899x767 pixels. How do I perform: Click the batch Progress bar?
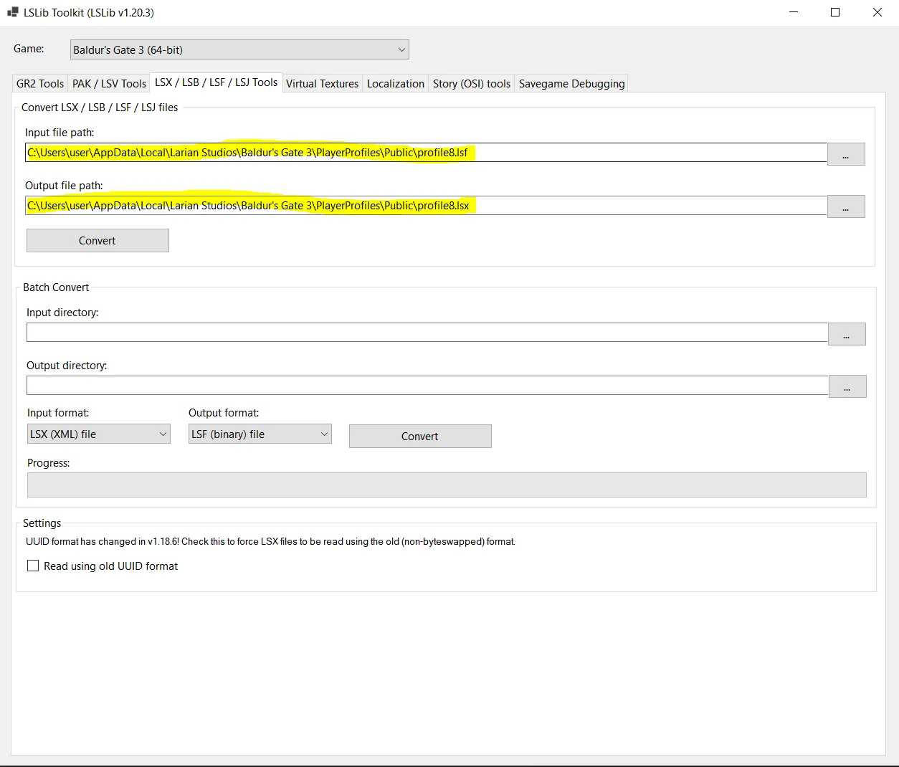(446, 485)
